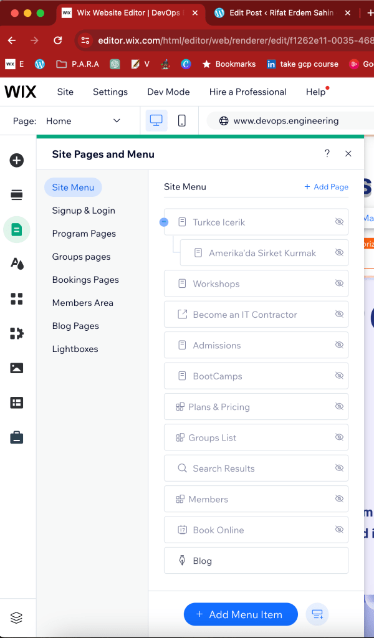
Task: Open the Add Elements plus icon
Action: (x=17, y=160)
